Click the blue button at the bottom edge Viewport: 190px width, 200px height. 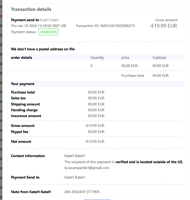click(x=97, y=200)
